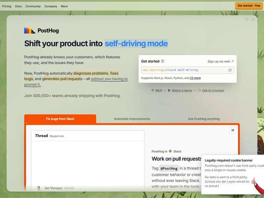Screen dimensions: 264x198
Task: Click the PostHog hedgehog logo icon
Action: click(30, 30)
